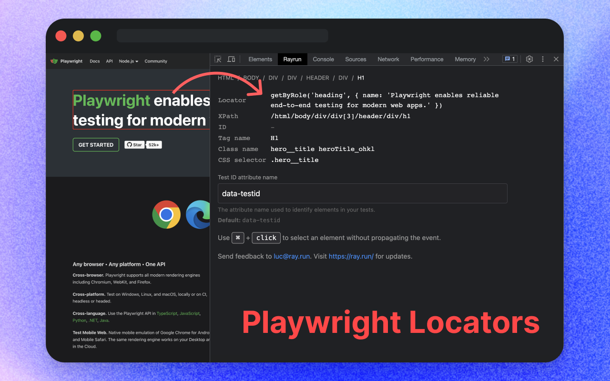Image resolution: width=610 pixels, height=381 pixels.
Task: Click the JavaScript language link
Action: pyautogui.click(x=190, y=313)
